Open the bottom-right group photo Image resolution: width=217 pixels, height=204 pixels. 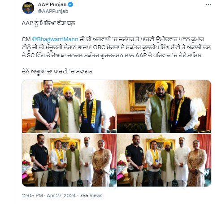[164, 160]
